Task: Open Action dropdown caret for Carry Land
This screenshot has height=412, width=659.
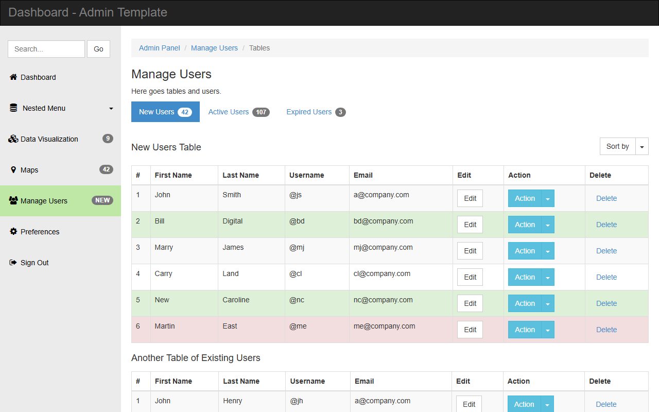Action: coord(548,277)
